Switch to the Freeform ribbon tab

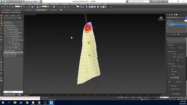(17, 10)
